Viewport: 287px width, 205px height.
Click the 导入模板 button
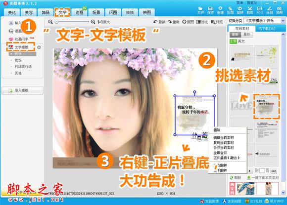[x=22, y=90]
